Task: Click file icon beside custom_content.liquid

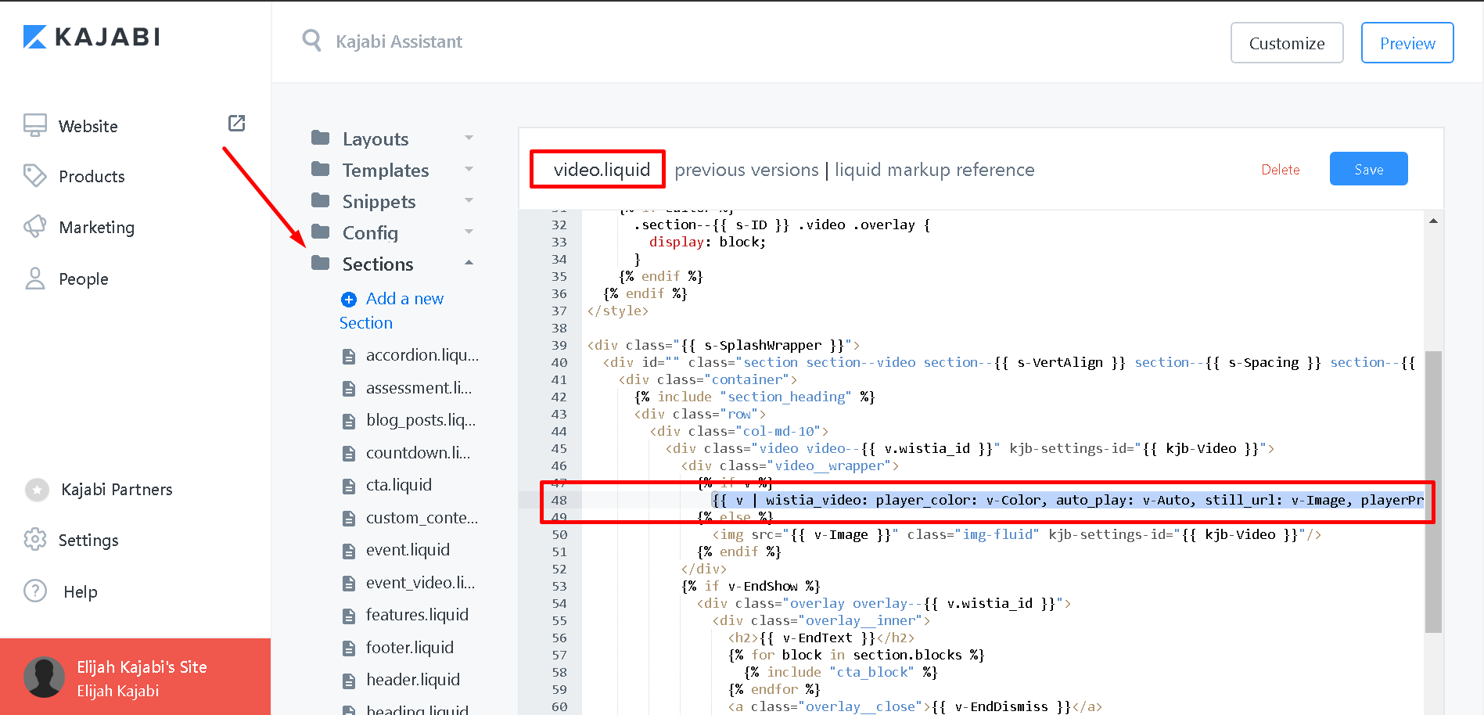Action: coord(349,519)
